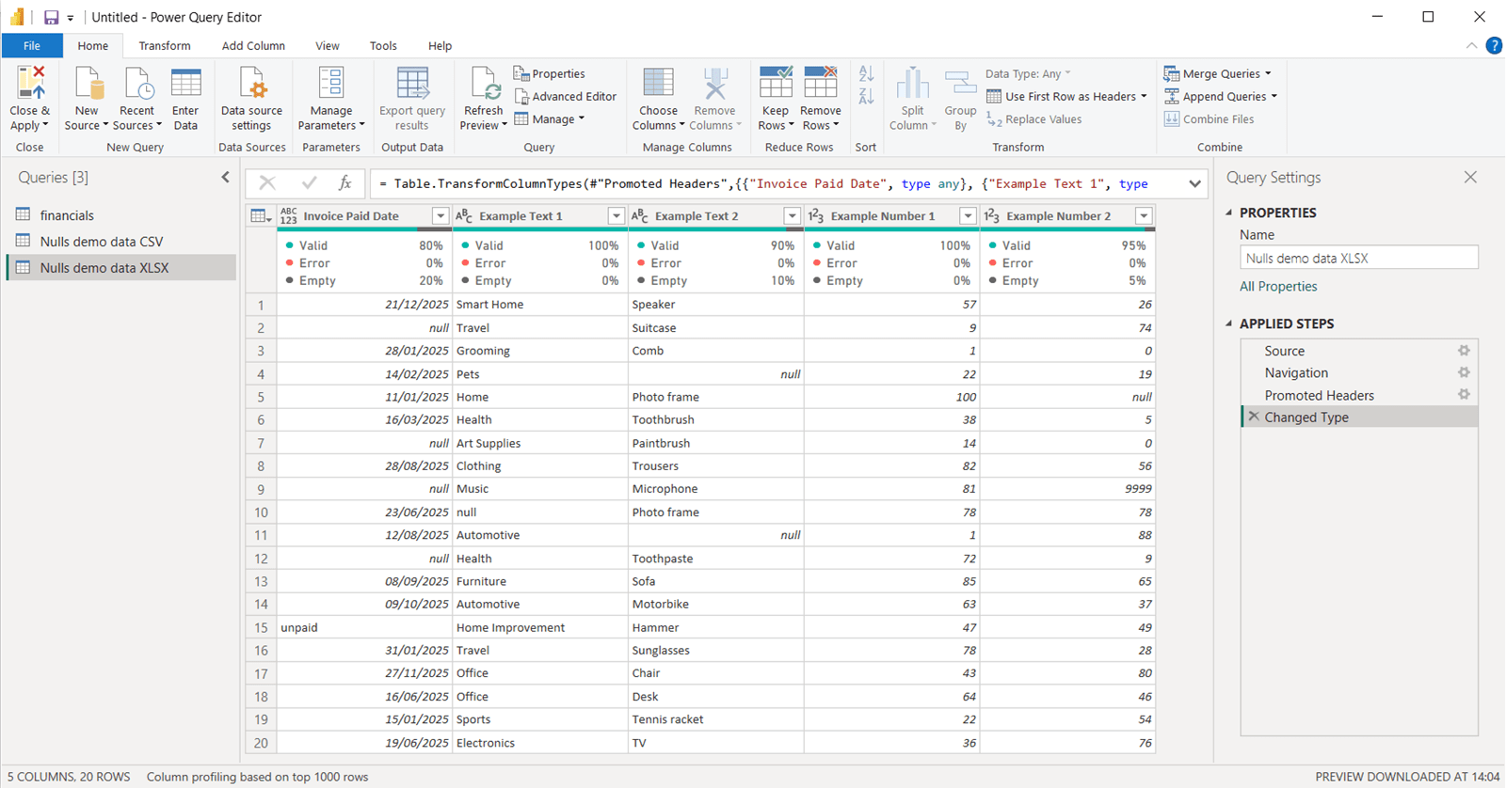Click the Recent Sources icon
The height and width of the screenshot is (788, 1506).
click(x=138, y=84)
